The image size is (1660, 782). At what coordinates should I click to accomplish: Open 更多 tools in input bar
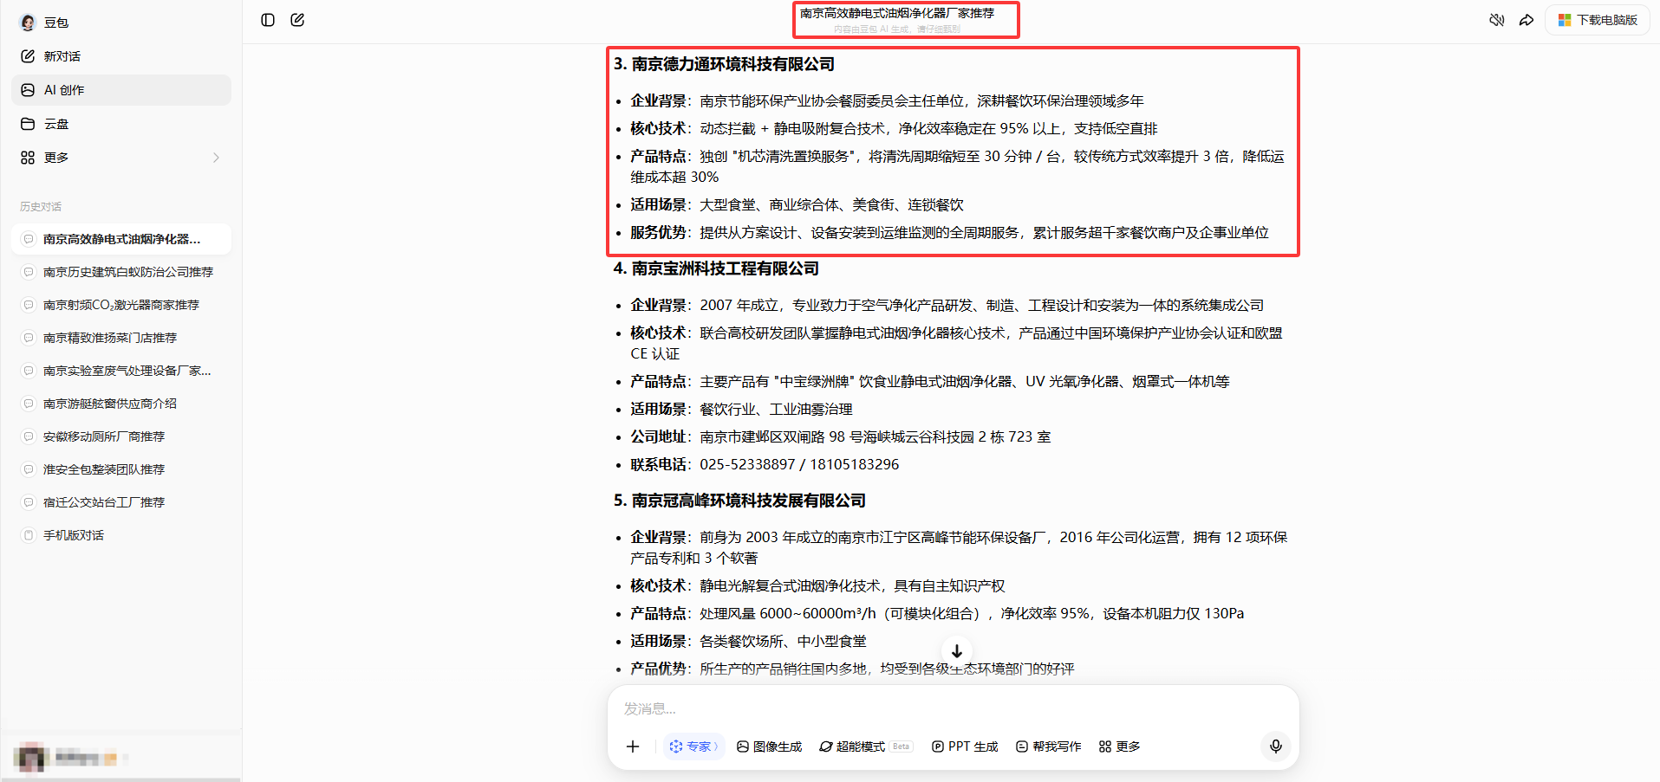(1119, 746)
